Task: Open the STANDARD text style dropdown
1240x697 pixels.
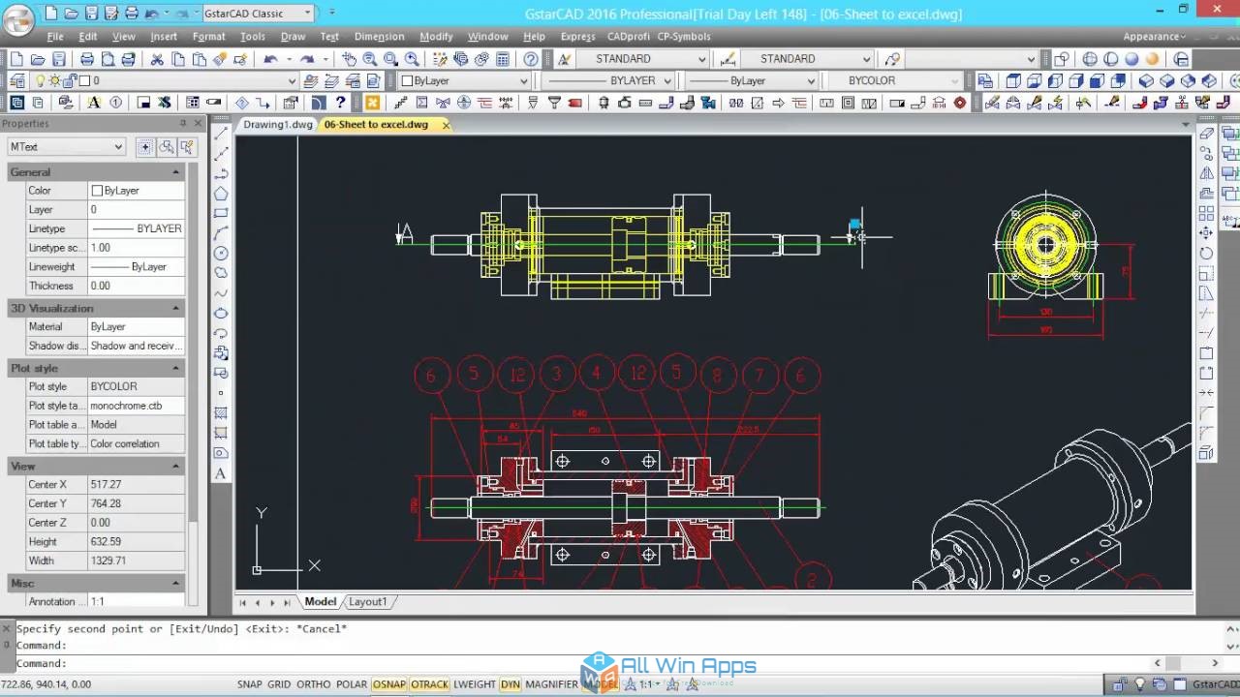Action: [642, 59]
